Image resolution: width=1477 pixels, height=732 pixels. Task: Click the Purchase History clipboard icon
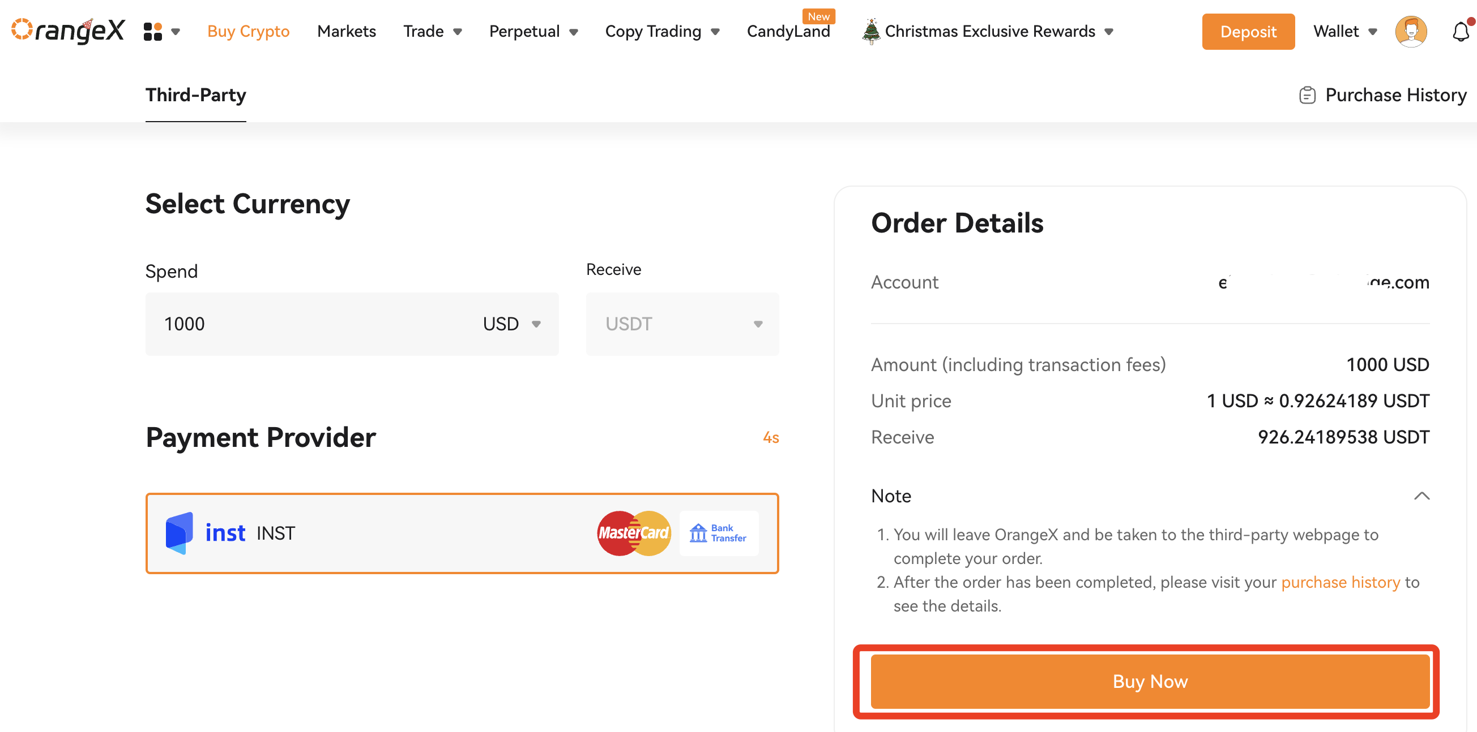point(1307,95)
